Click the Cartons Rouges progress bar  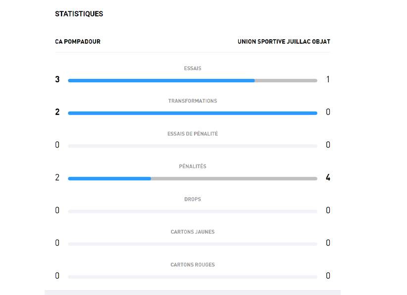point(192,277)
